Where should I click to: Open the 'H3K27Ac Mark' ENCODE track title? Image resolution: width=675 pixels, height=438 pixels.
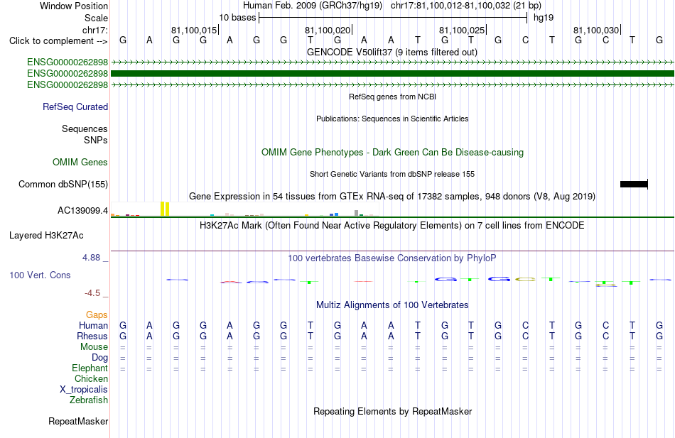(392, 226)
